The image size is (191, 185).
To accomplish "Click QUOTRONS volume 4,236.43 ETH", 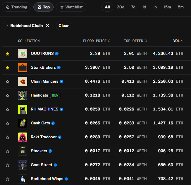I will point(168,54).
